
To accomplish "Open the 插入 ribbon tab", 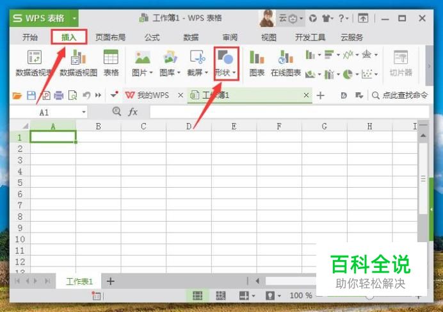I will 69,37.
